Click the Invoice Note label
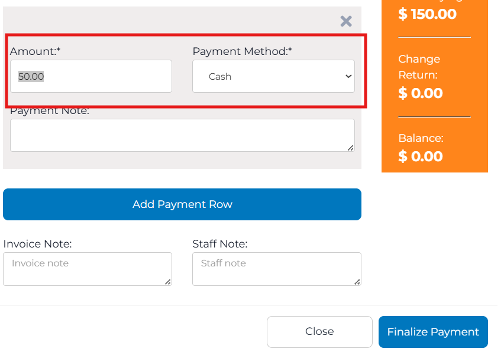 (37, 244)
